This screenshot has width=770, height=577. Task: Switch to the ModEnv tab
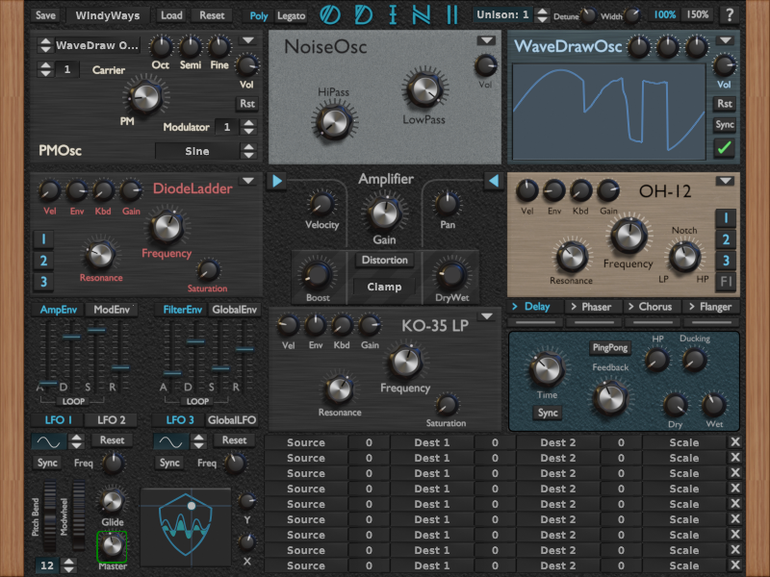pos(112,310)
